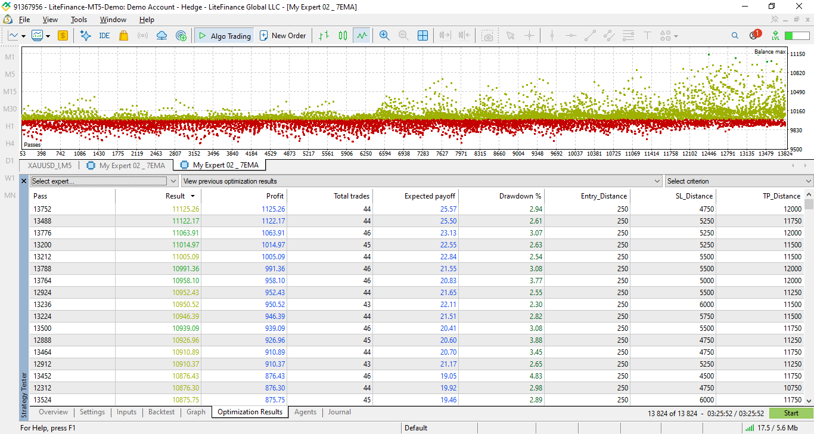
Task: Open View previous optimization results dropdown
Action: click(421, 181)
